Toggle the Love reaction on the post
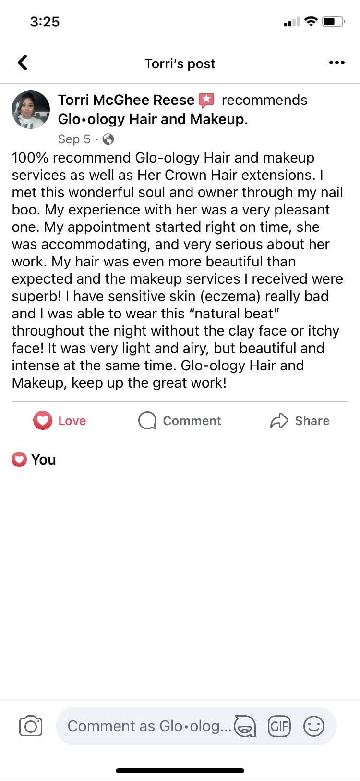360x781 pixels. click(60, 421)
